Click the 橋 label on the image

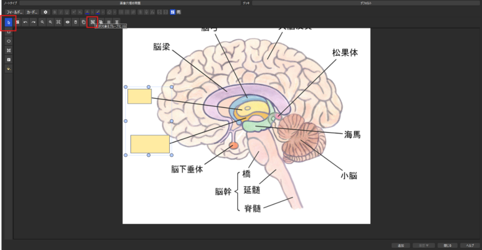click(246, 174)
